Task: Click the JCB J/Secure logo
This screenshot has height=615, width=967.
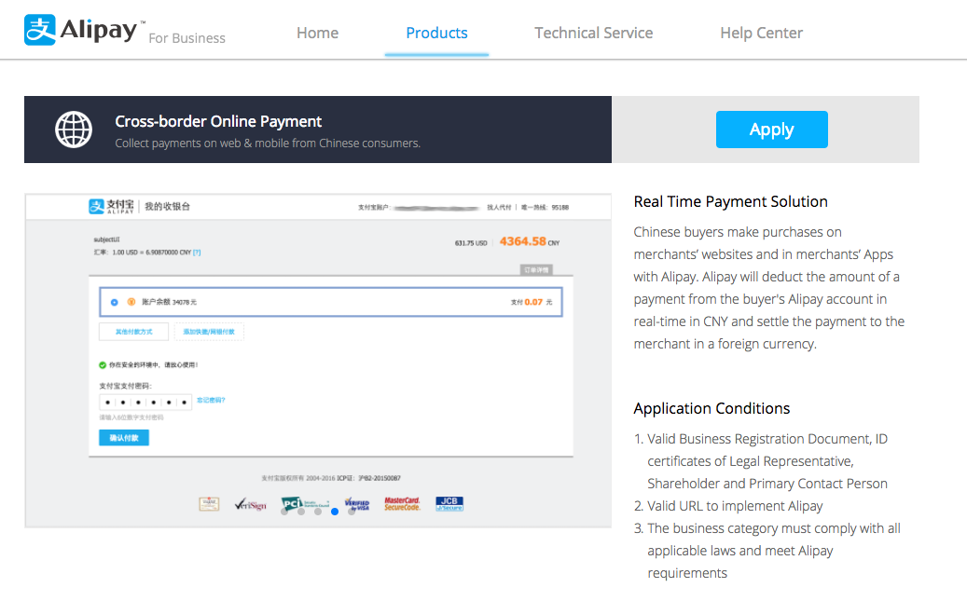Action: pos(449,503)
